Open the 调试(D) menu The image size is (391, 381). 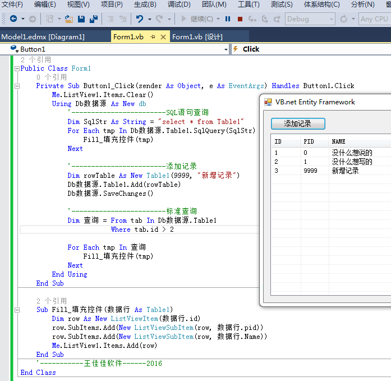click(x=178, y=4)
